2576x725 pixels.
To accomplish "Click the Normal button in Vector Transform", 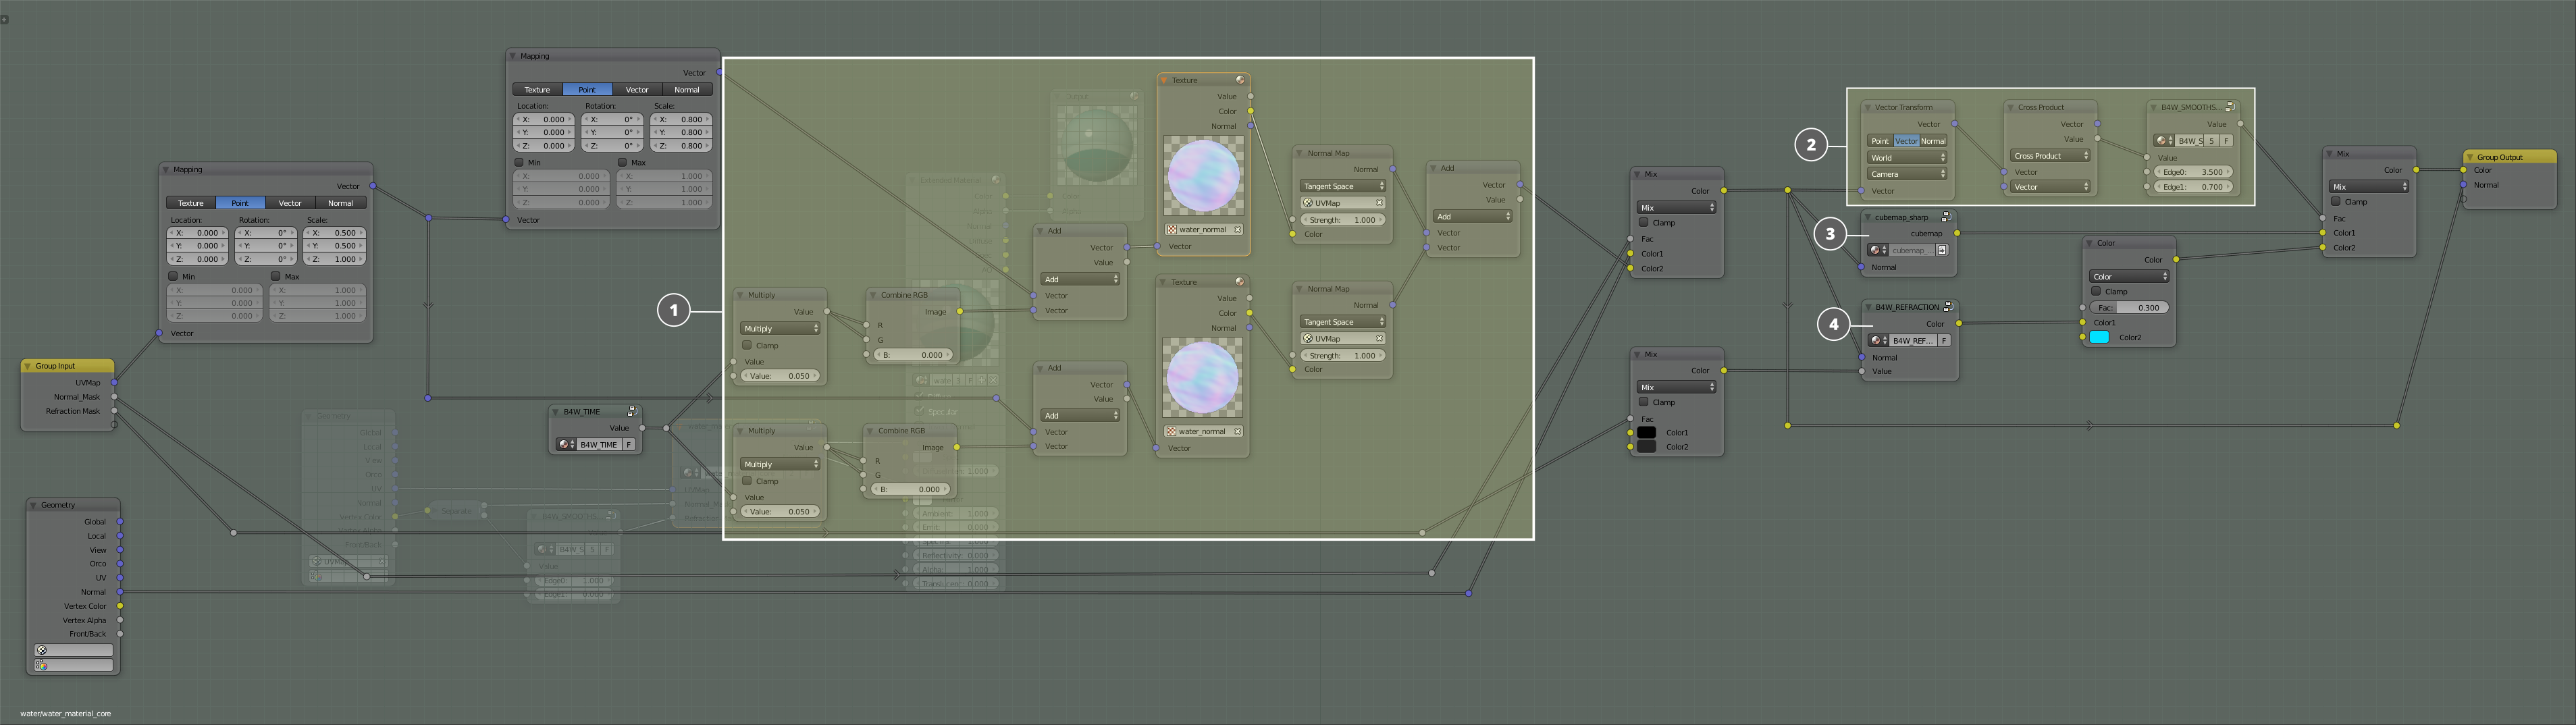I will [1933, 141].
